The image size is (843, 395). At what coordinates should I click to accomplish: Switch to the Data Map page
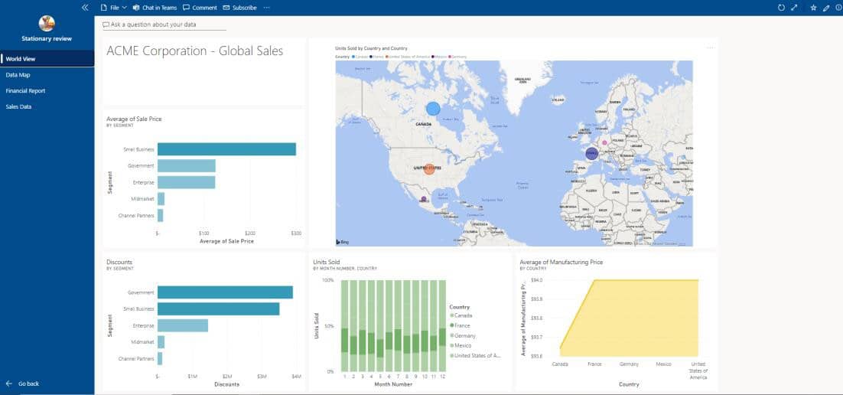47,75
